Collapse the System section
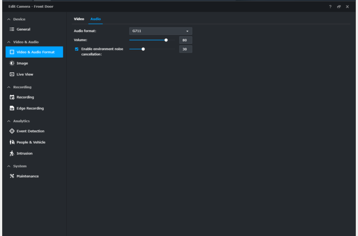The width and height of the screenshot is (358, 236). (9, 166)
